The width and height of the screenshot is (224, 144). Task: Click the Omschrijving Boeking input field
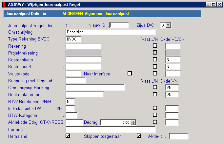pos(95,88)
